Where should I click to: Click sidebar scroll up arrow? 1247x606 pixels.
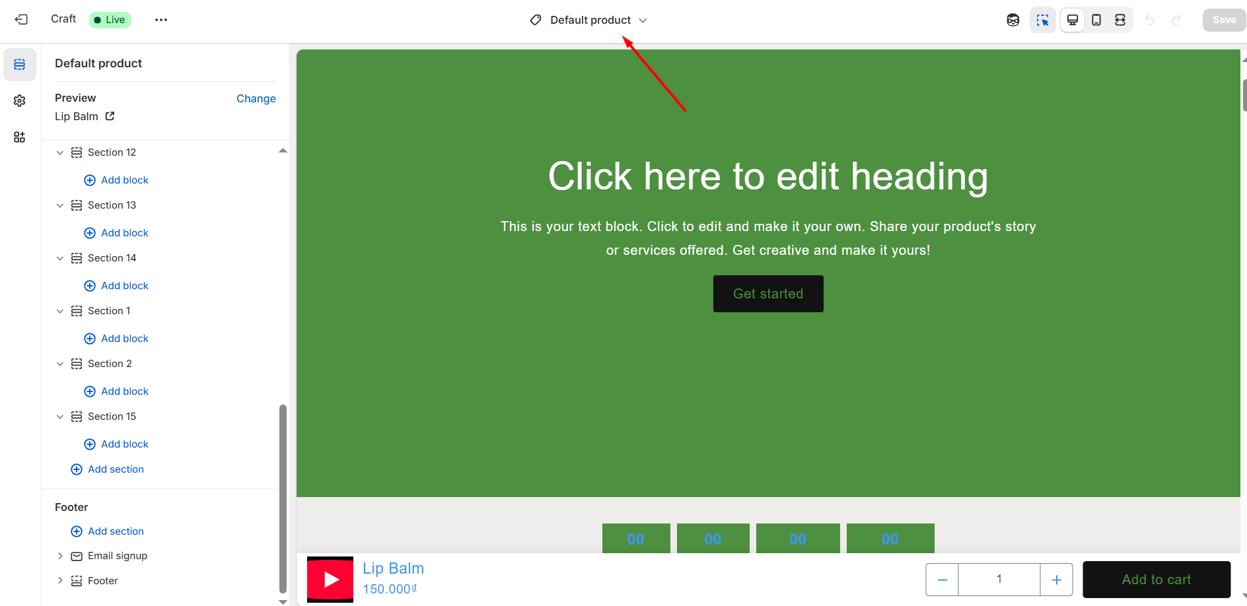coord(283,151)
